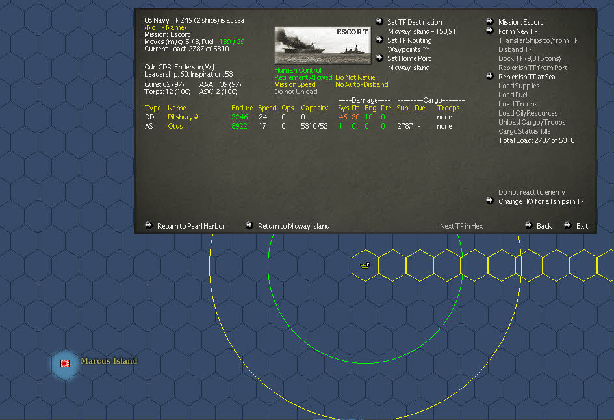
Task: Select ship Otus in list
Action: [x=175, y=126]
